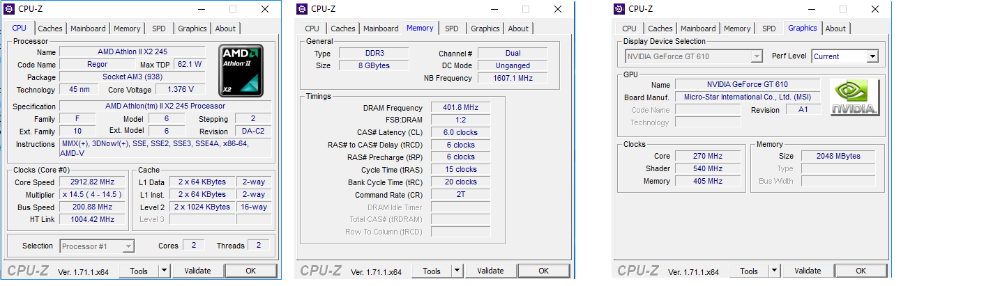The image size is (1000, 286).
Task: Switch to CPU tab in Memory window
Action: point(312,29)
